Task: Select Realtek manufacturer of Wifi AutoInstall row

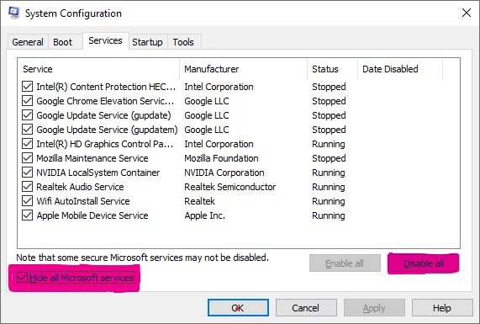Action: (x=199, y=201)
